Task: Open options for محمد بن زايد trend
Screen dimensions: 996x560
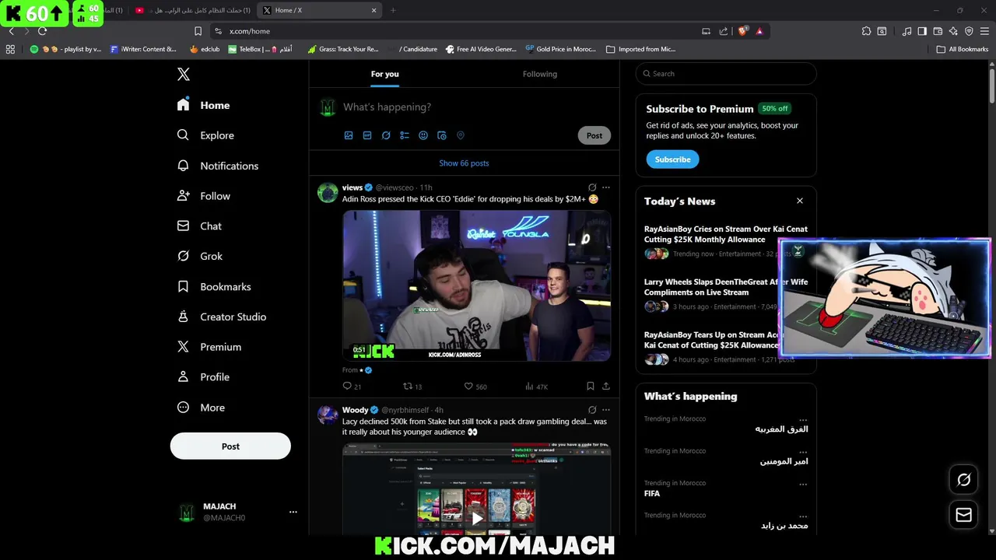Action: 803,516
